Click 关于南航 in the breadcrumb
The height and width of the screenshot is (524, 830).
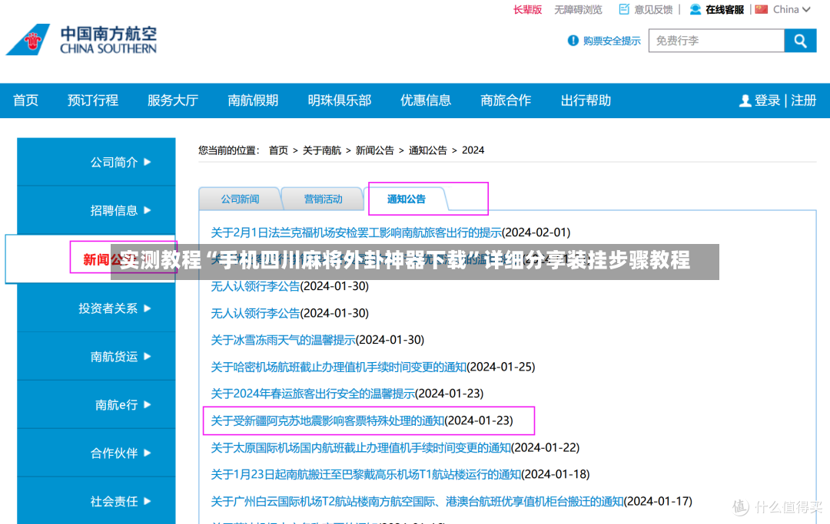pos(322,150)
